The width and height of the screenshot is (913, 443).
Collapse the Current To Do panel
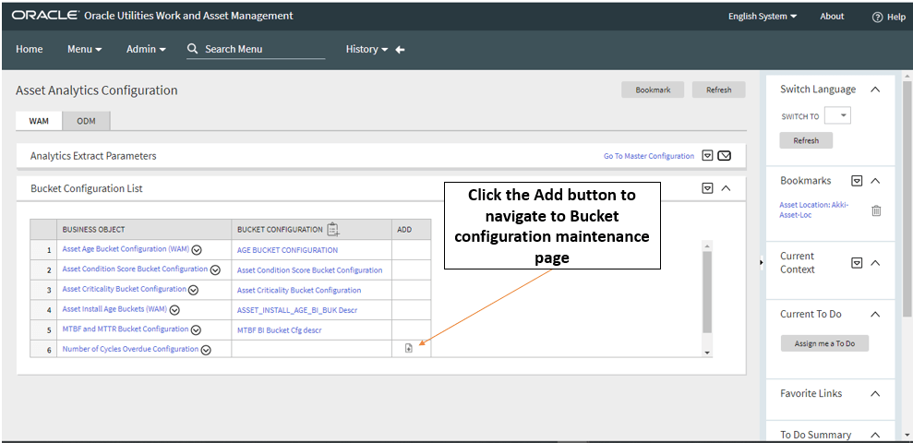874,314
